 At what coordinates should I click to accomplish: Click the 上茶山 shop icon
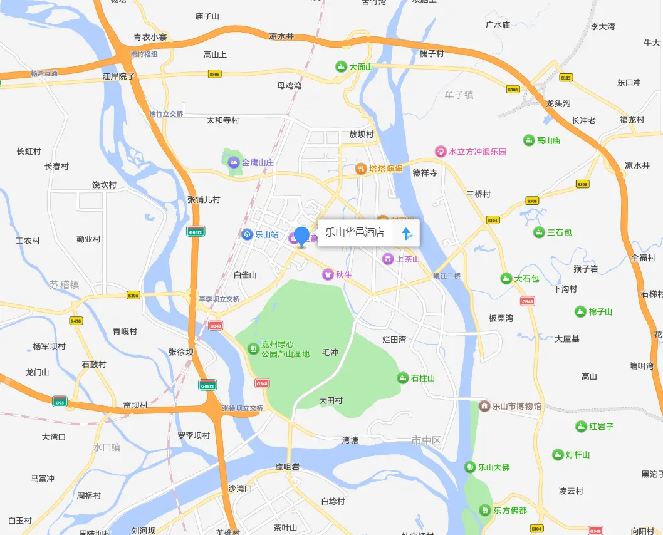pyautogui.click(x=388, y=259)
